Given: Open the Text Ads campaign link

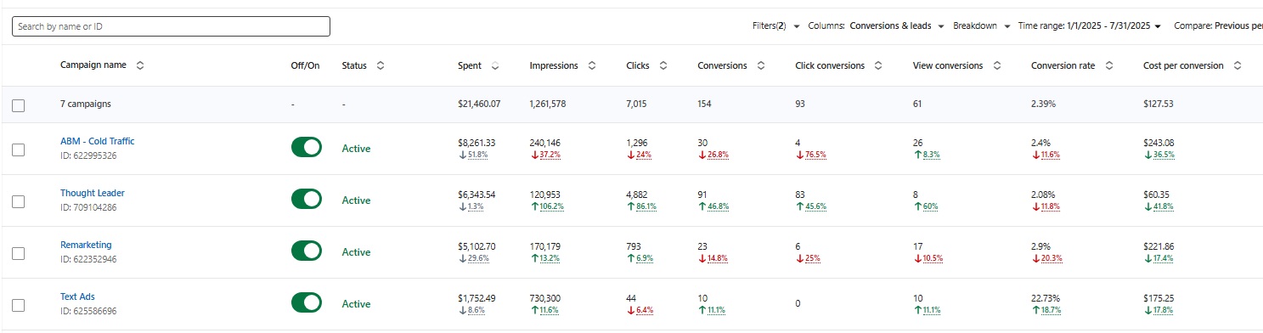Looking at the screenshot, I should point(77,296).
